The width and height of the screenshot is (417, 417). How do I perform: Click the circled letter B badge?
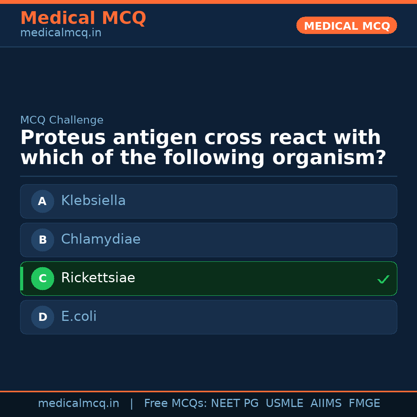click(x=42, y=240)
